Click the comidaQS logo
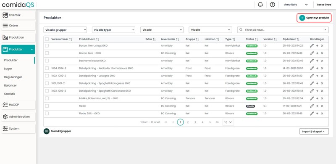This screenshot has width=336, height=164. [18, 5]
